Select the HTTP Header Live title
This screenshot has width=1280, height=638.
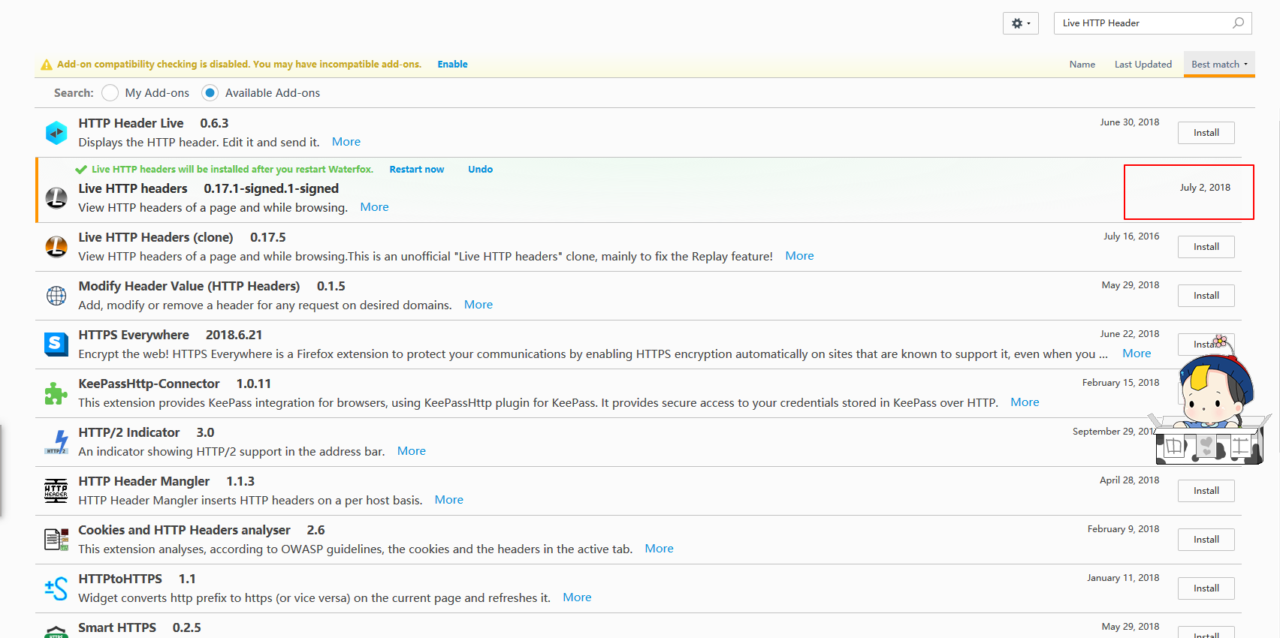[x=131, y=123]
